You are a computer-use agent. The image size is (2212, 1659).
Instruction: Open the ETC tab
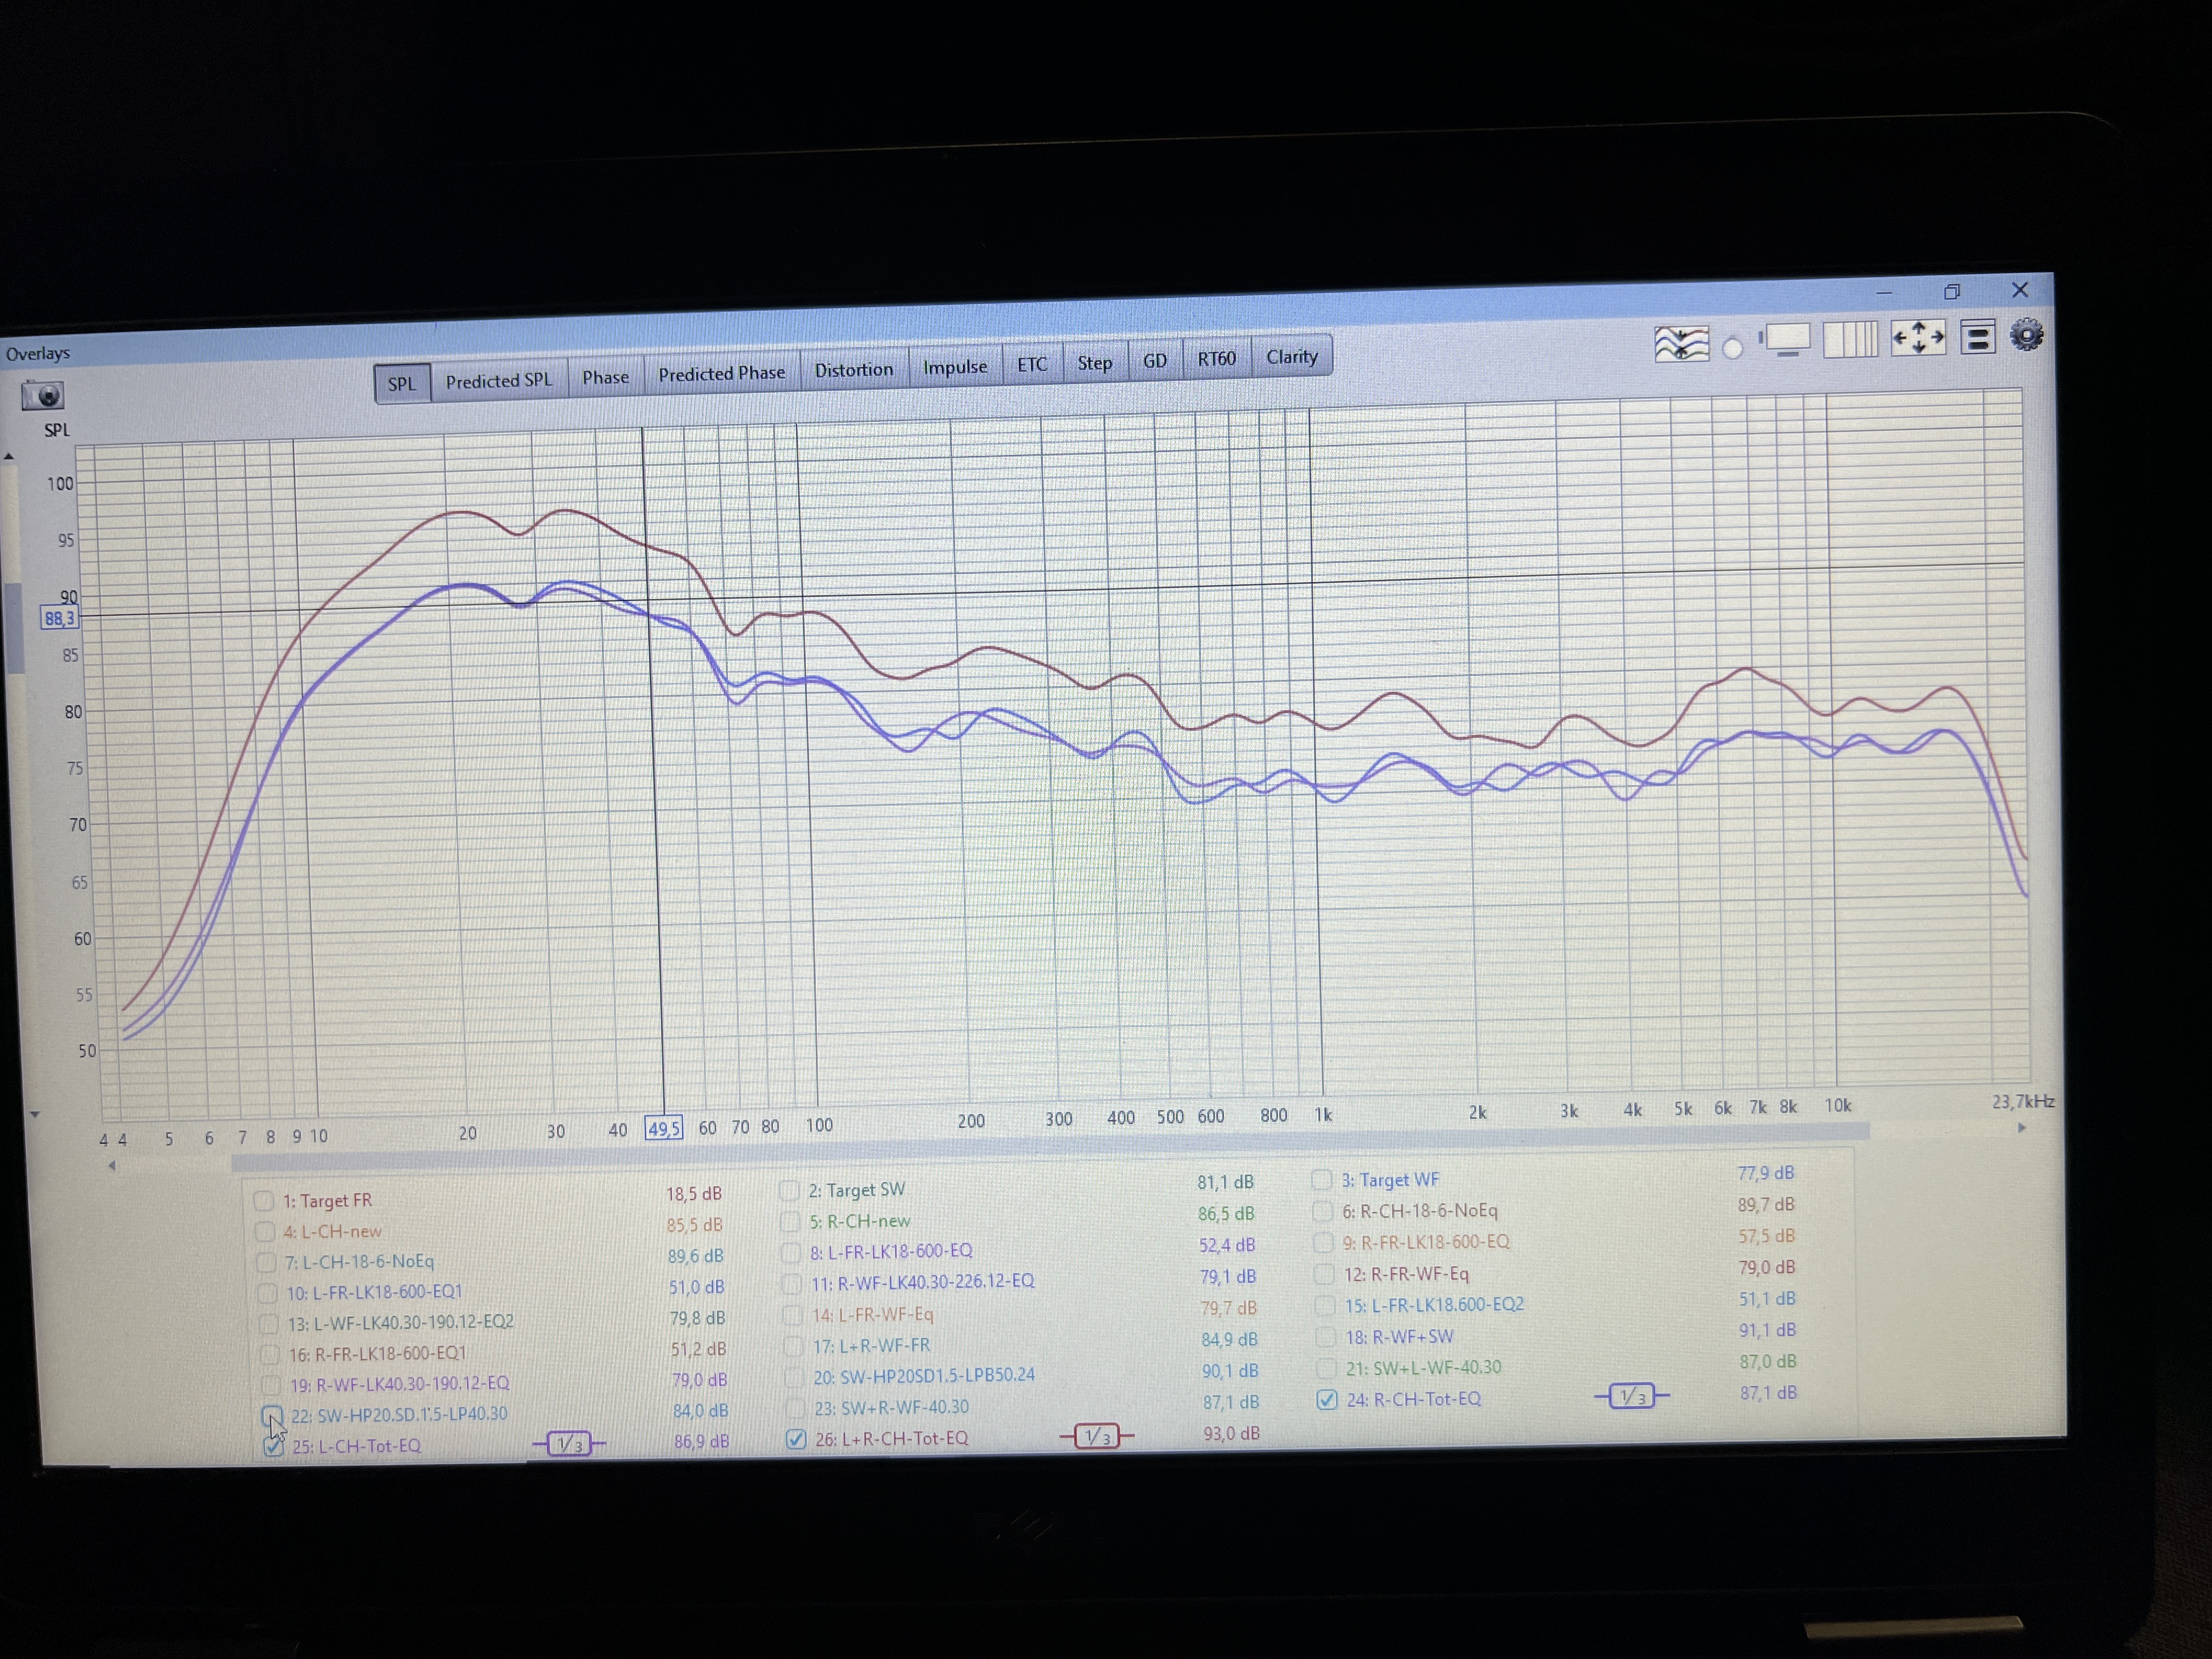tap(1032, 364)
